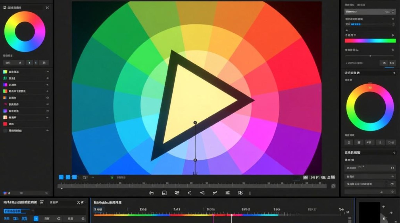Screen dimensions: 400x223
Task: Select the lower handle on the vertical guide line
Action: coord(195,160)
